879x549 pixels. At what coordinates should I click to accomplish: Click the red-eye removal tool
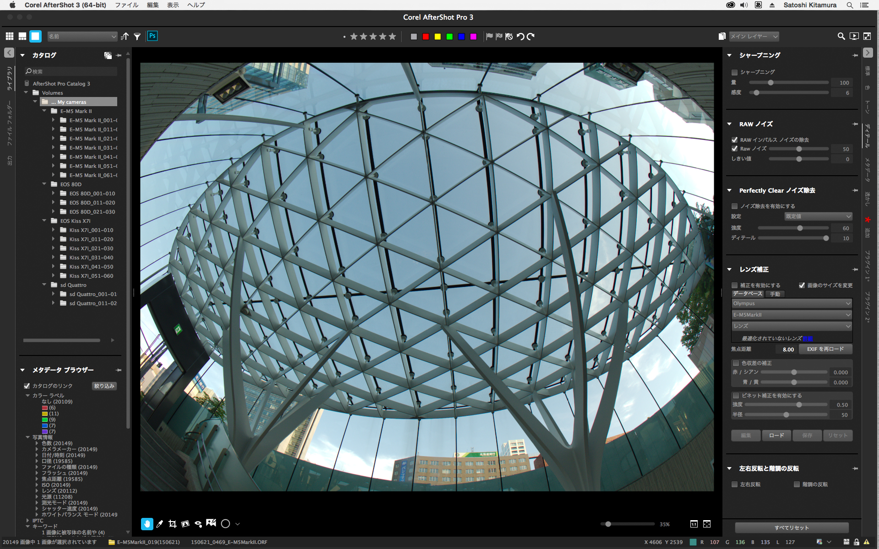click(x=198, y=524)
